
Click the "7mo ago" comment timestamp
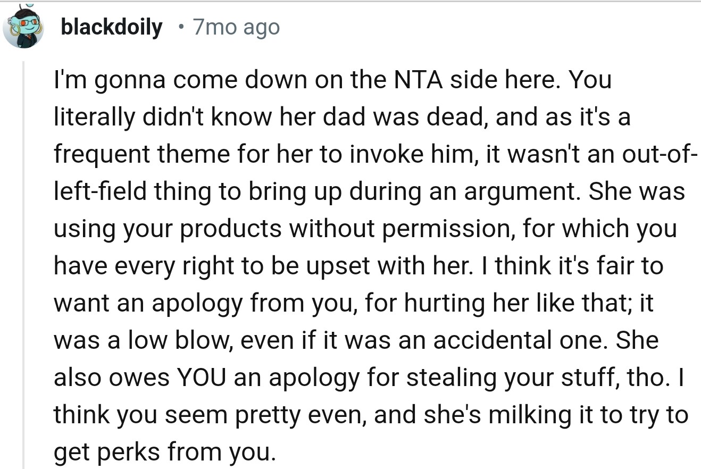(x=236, y=27)
